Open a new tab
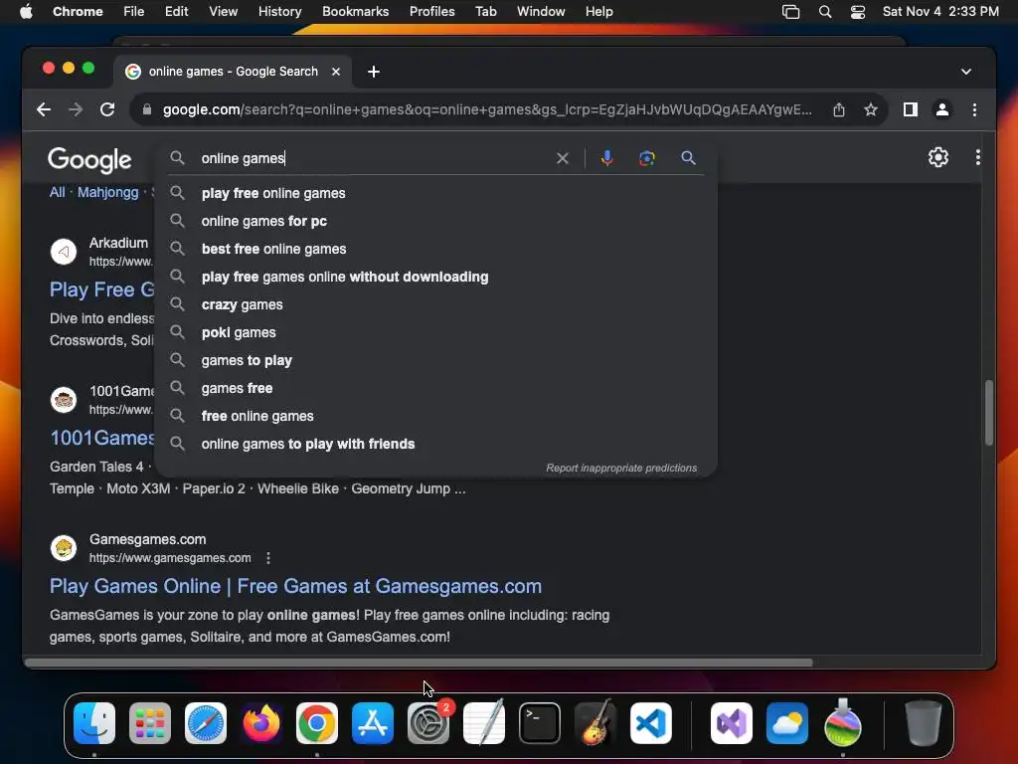The image size is (1018, 764). [x=374, y=72]
